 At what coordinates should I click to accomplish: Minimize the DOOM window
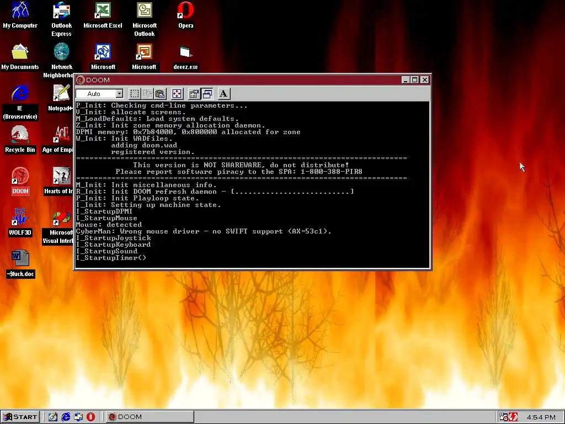pyautogui.click(x=406, y=80)
